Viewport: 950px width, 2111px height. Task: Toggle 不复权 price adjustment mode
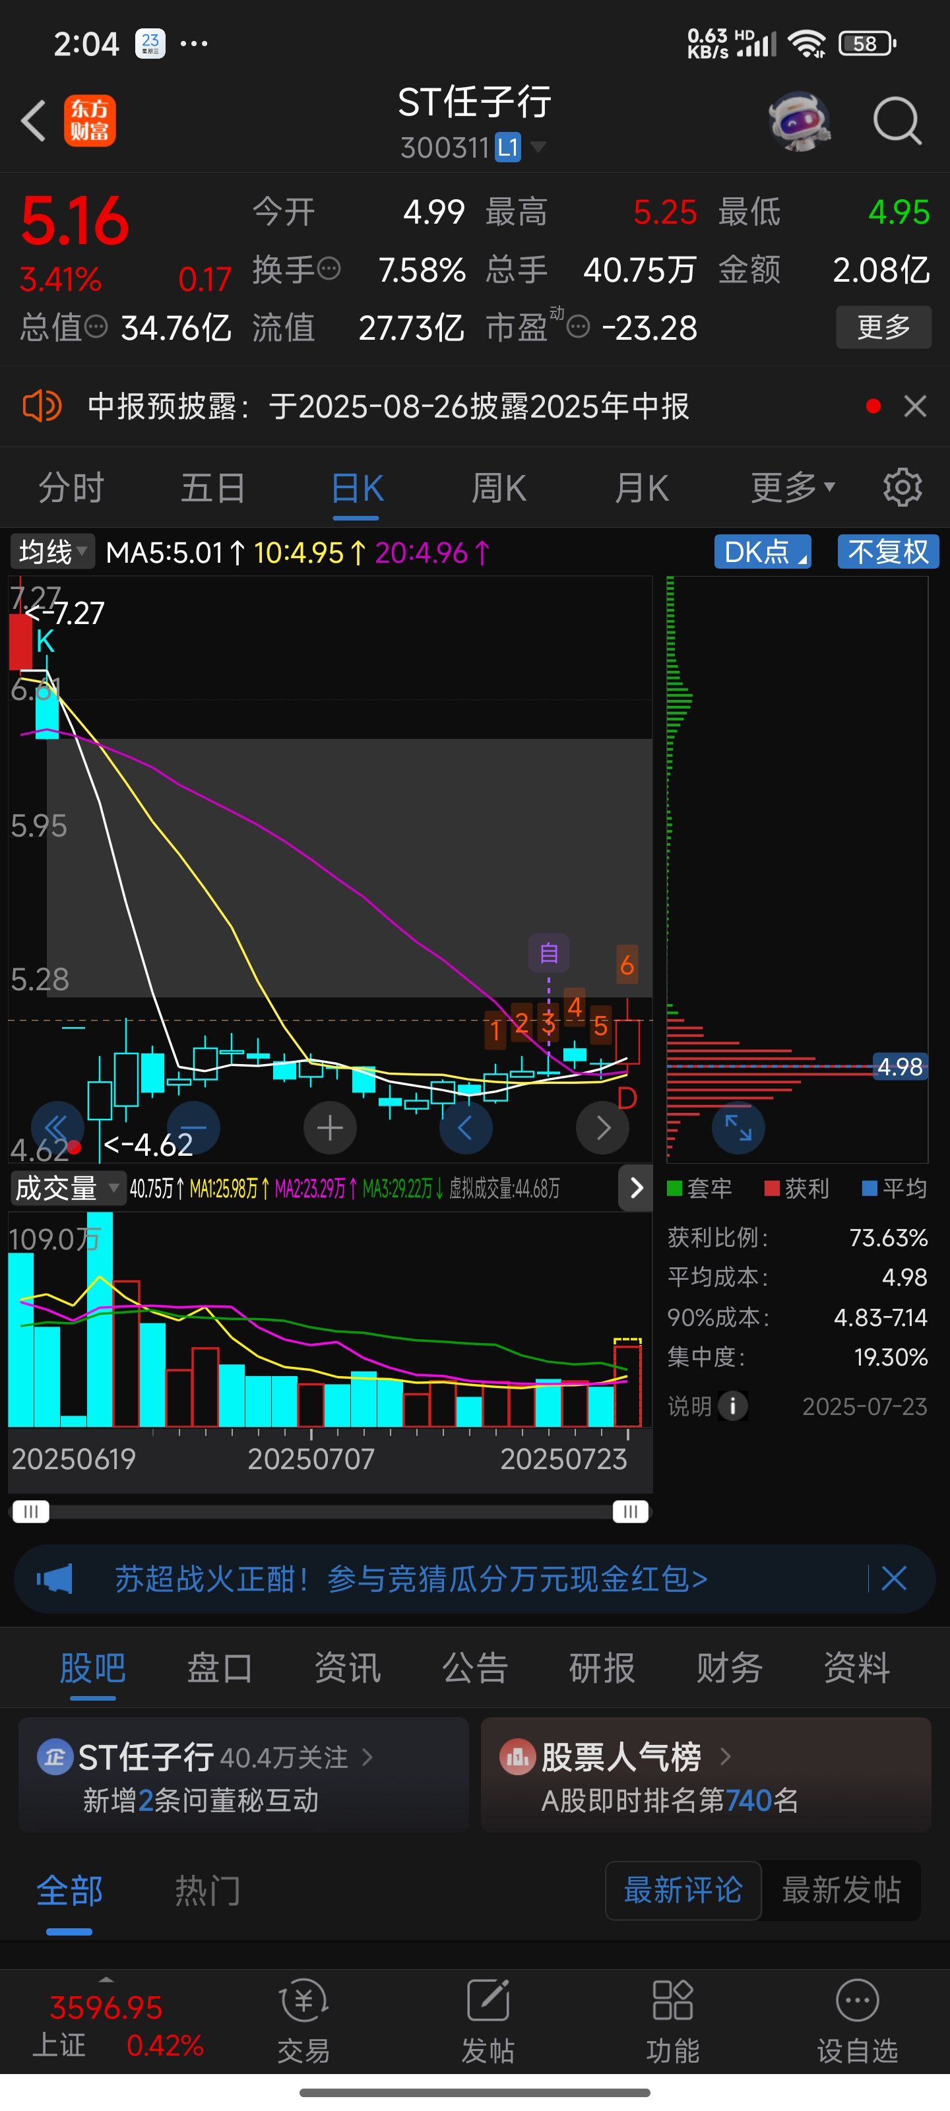pyautogui.click(x=888, y=551)
